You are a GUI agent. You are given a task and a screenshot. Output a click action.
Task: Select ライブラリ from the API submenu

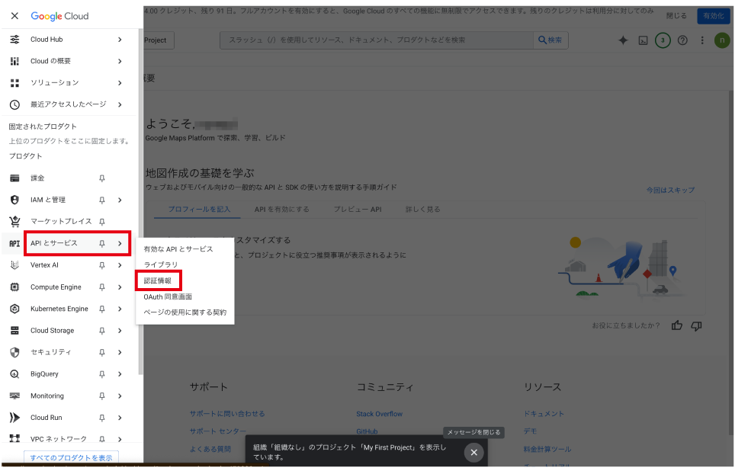(161, 264)
